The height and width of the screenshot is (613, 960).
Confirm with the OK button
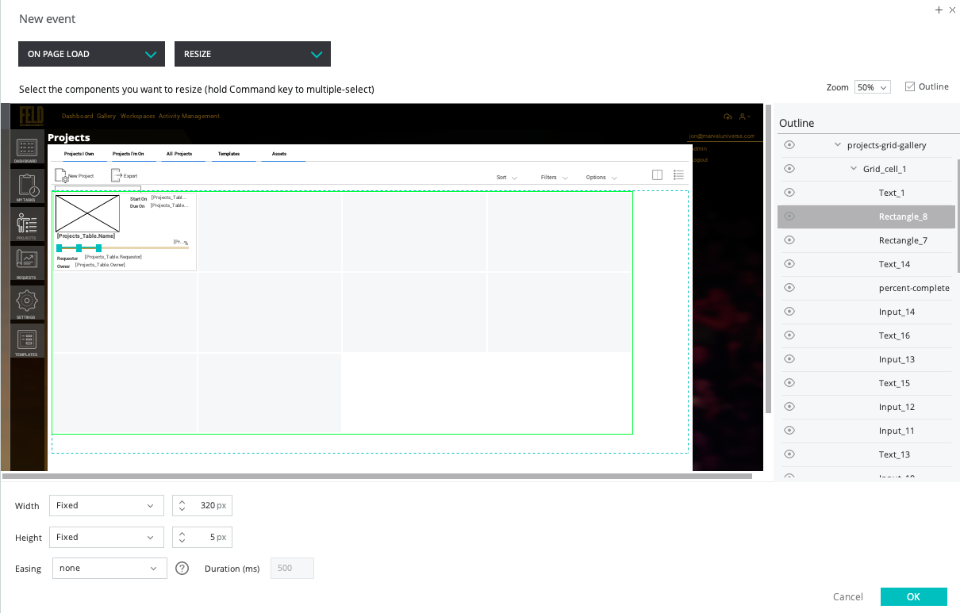[913, 596]
